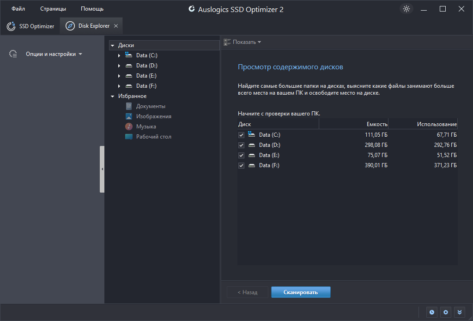Viewport: 473px width, 321px height.
Task: Select Рабочий стол in favorites
Action: (153, 137)
